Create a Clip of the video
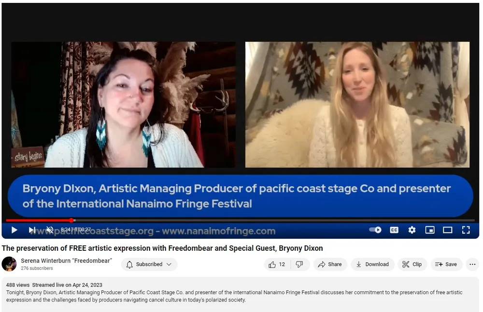 pyautogui.click(x=412, y=264)
